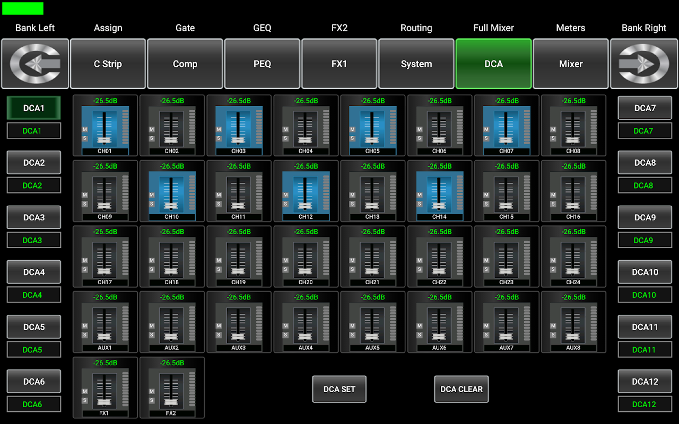Select the CH13 channel name label
Viewport: 679px width, 424px height.
click(x=372, y=217)
